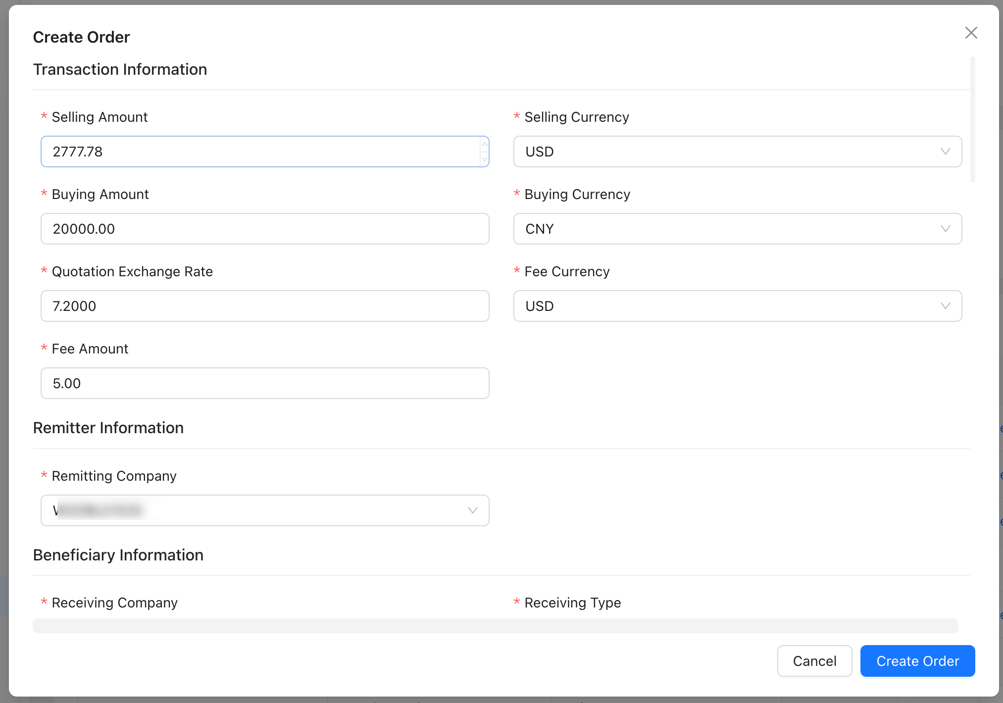Click the Selling Amount input field
1003x703 pixels.
257,151
